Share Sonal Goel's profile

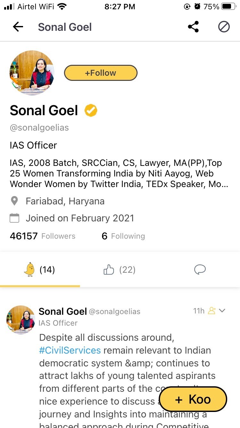coord(193,27)
